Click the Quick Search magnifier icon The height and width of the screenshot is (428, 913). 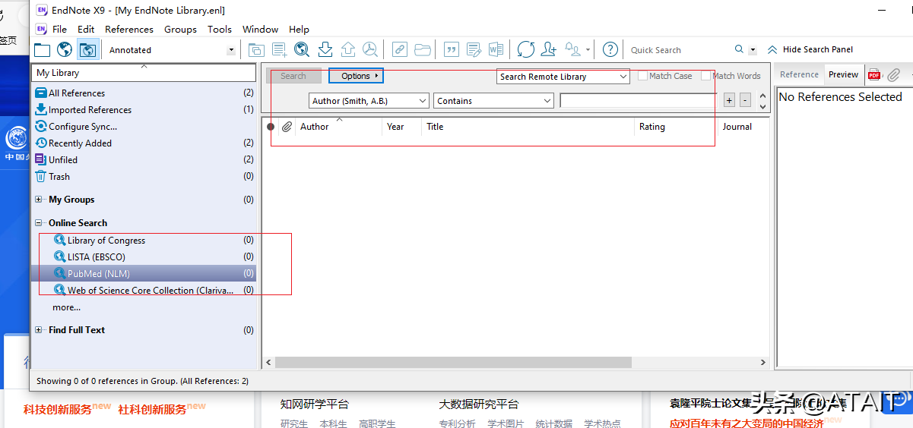tap(739, 49)
